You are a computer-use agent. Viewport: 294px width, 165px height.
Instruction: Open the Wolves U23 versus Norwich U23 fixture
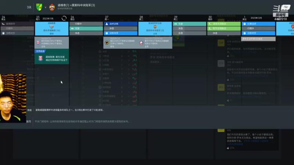click(121, 43)
